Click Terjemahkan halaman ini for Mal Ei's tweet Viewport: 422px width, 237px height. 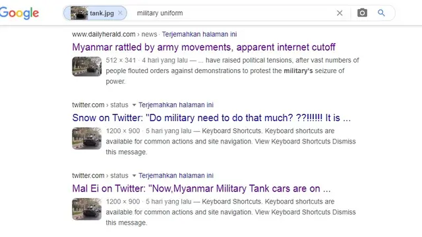click(x=176, y=176)
